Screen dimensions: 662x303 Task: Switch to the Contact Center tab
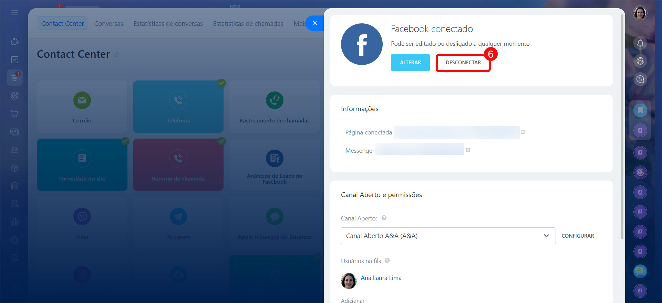(62, 23)
